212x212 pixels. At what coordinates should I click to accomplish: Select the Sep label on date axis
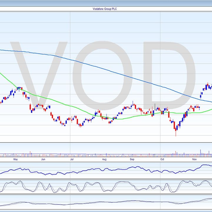point(132,159)
